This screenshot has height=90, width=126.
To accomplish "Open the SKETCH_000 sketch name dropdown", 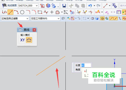I will coord(28,6).
